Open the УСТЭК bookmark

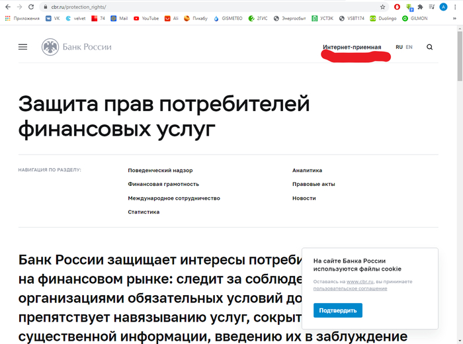tap(323, 19)
